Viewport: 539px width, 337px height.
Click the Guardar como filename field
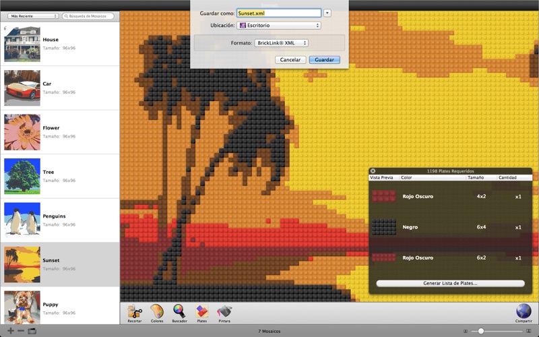[x=279, y=13]
